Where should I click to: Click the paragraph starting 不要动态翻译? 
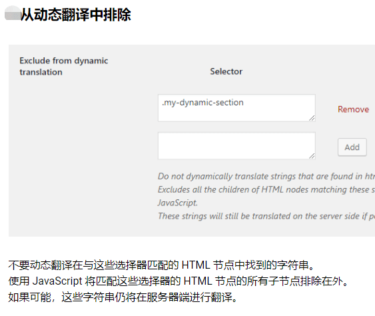click(161, 265)
